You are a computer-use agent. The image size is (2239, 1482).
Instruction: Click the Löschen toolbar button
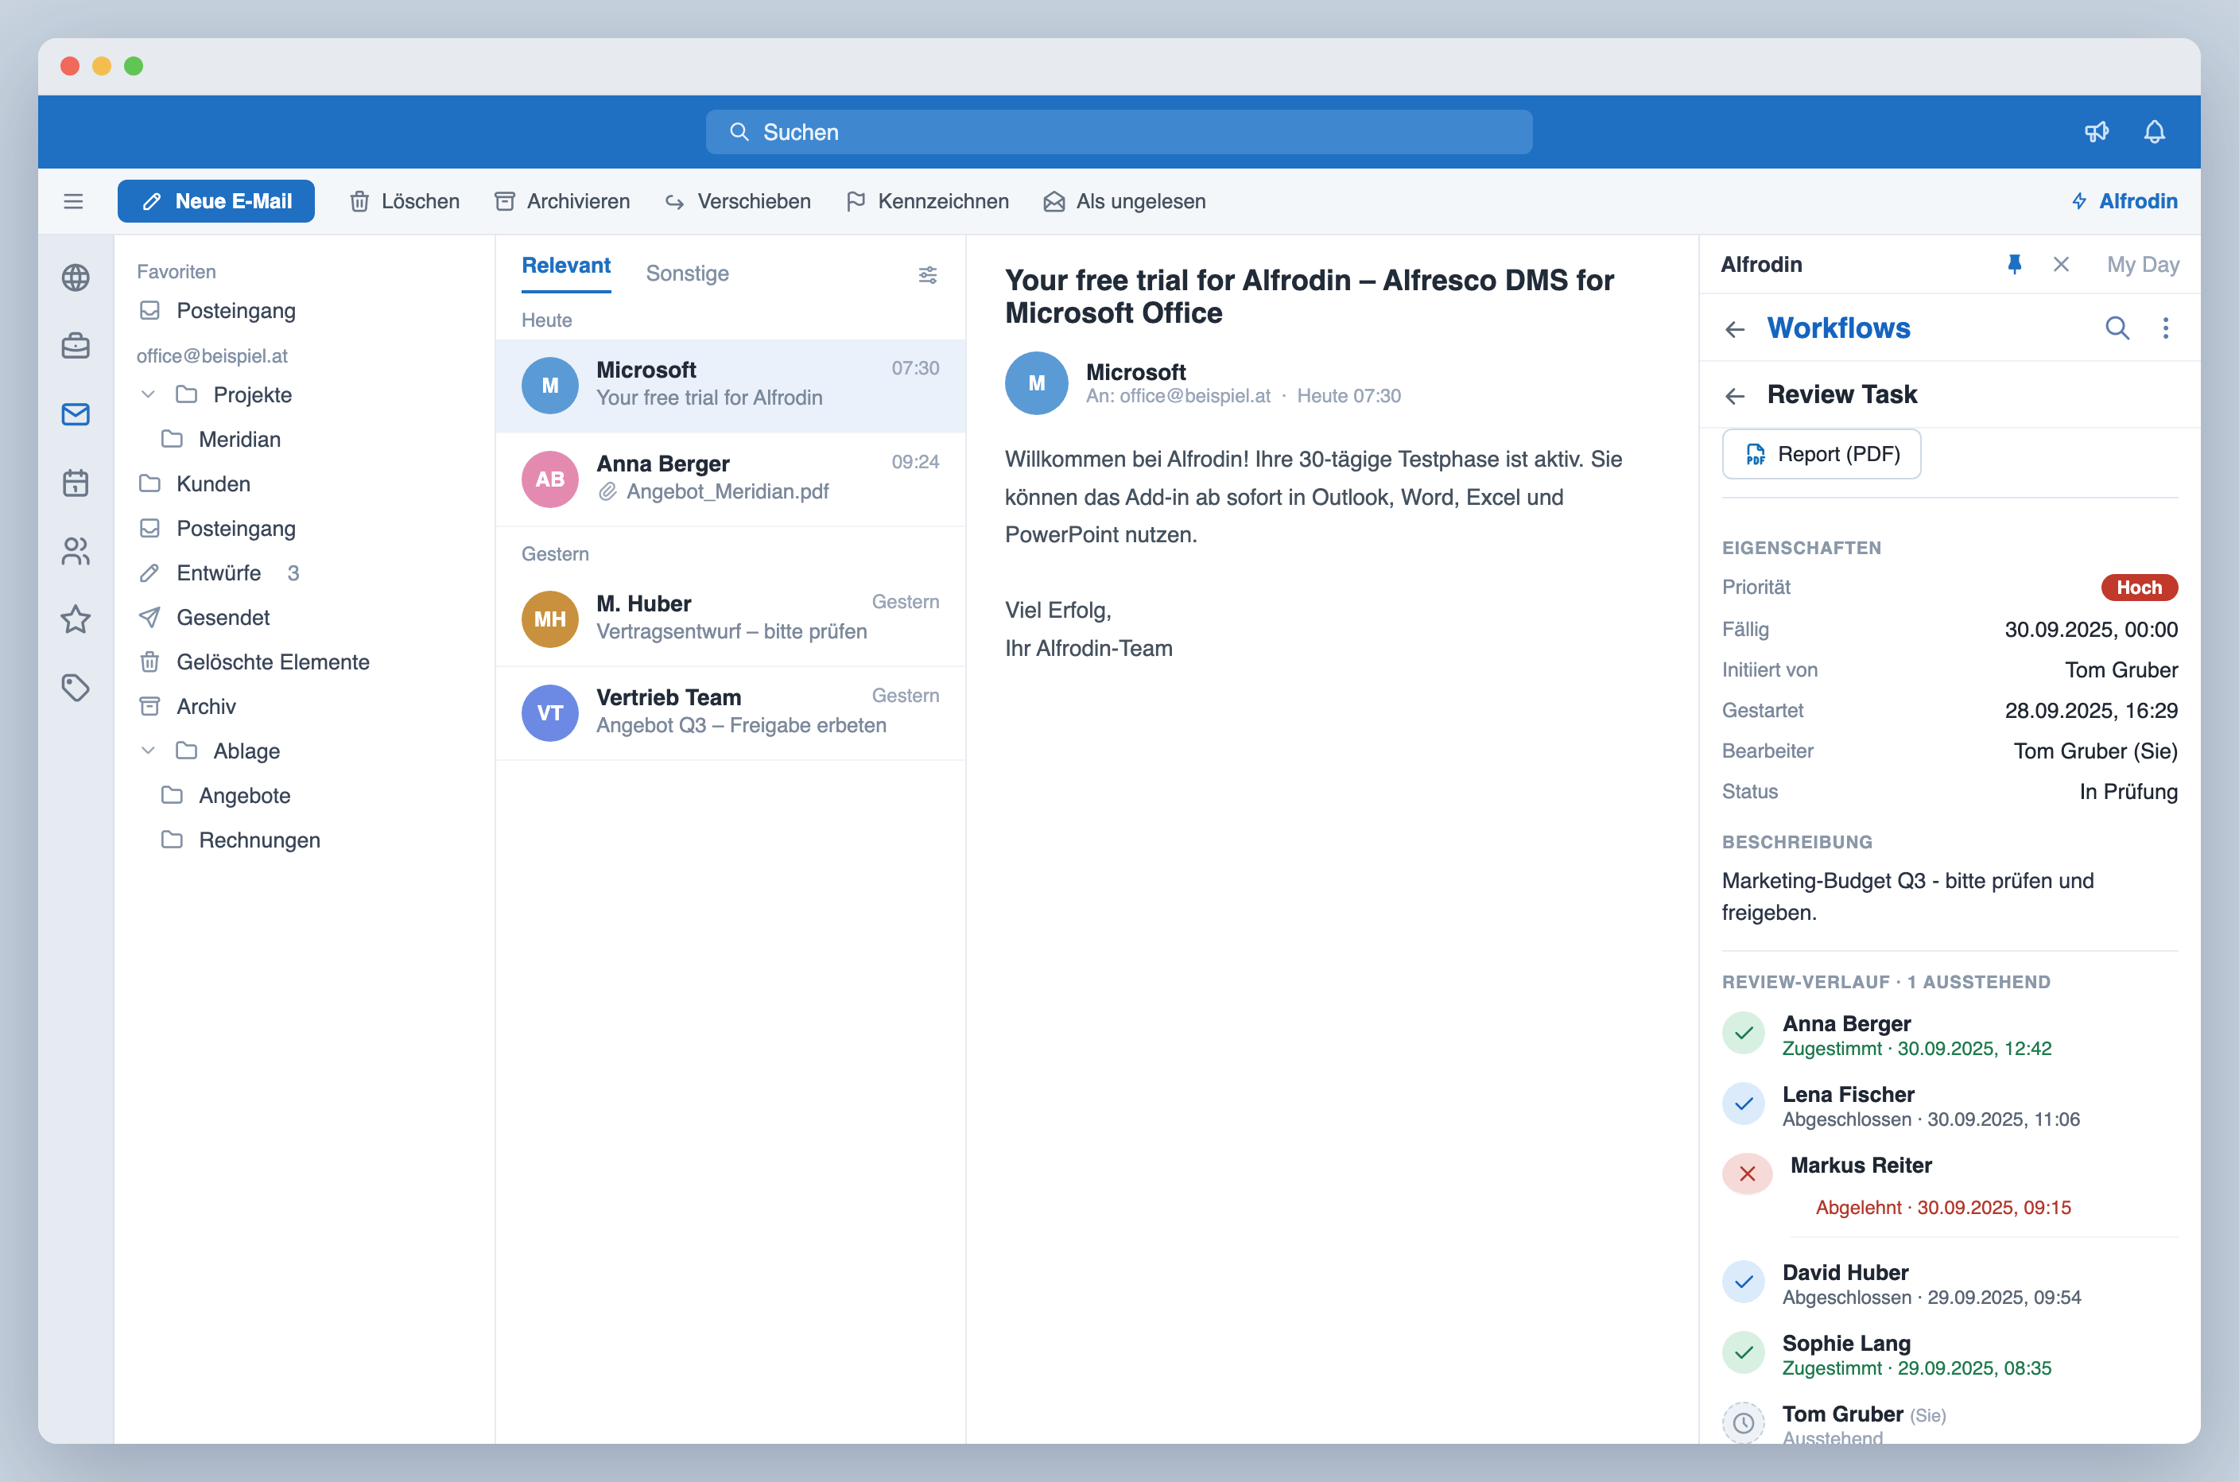[x=405, y=201]
